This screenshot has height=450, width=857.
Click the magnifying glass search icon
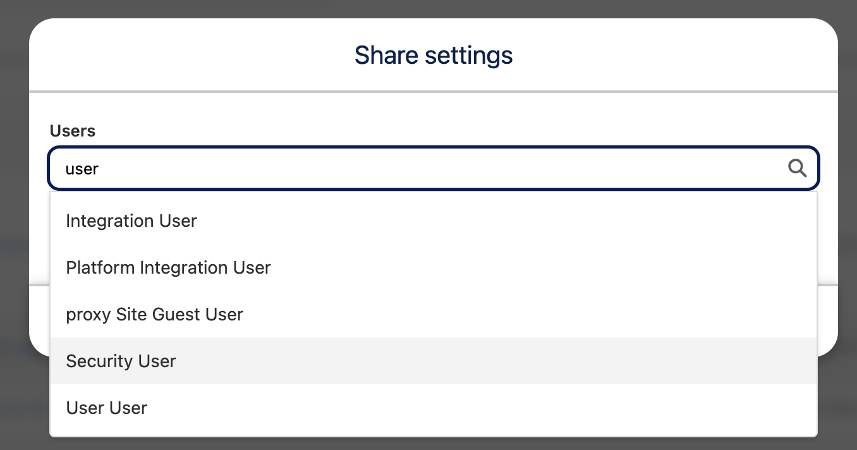click(x=797, y=168)
